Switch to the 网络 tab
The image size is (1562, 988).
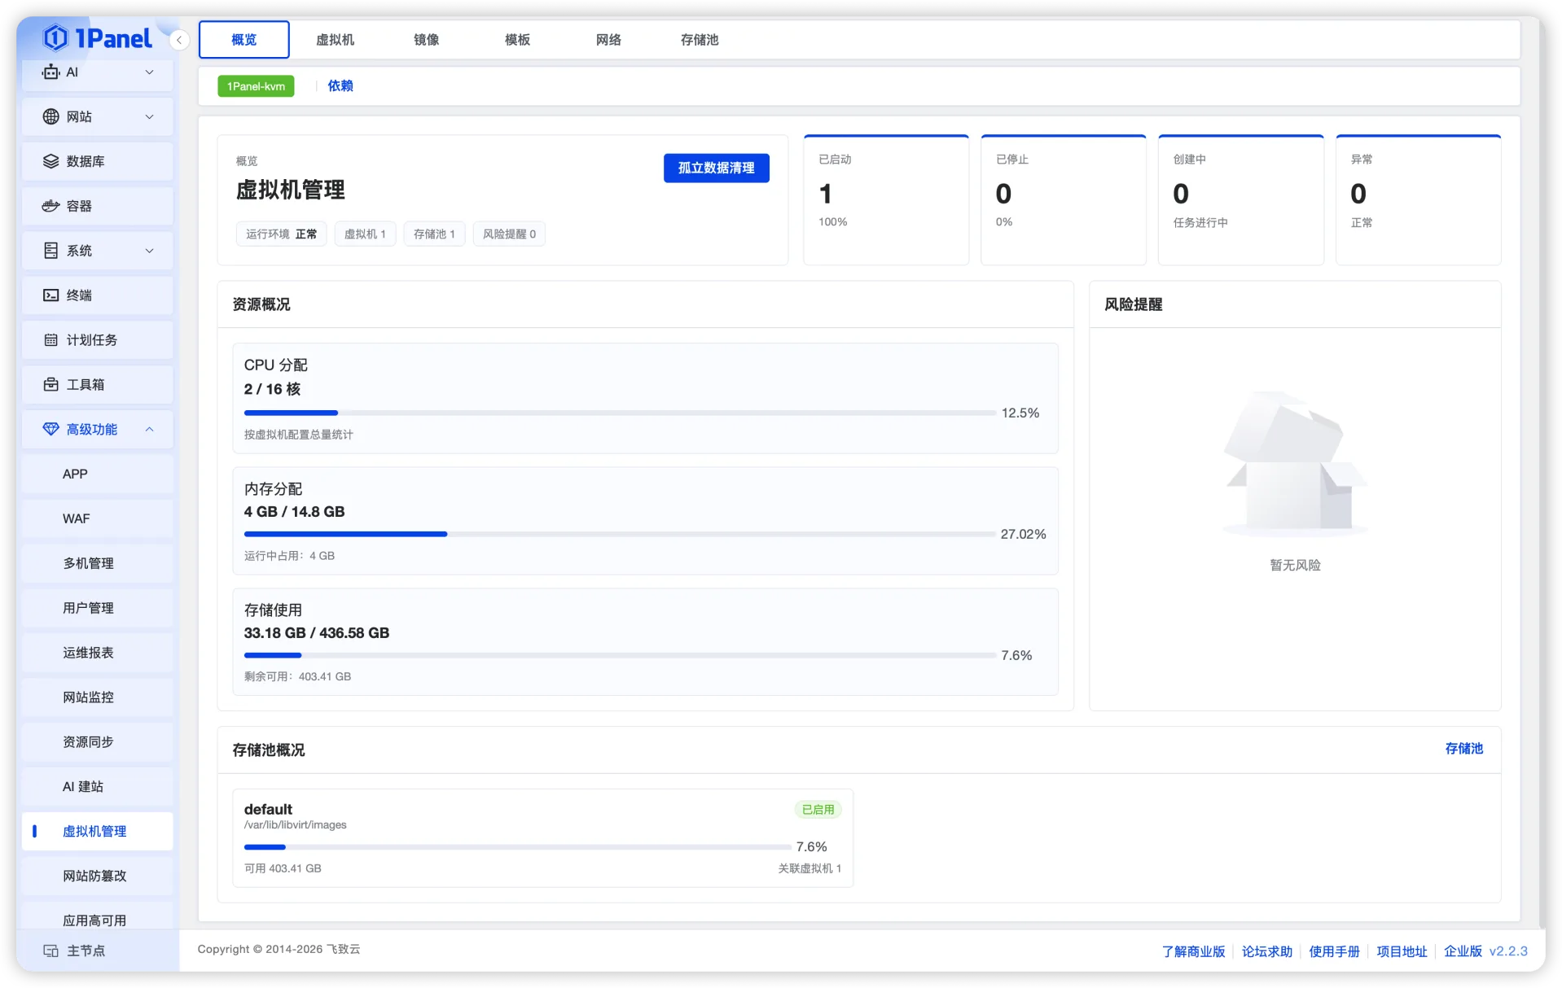click(608, 40)
